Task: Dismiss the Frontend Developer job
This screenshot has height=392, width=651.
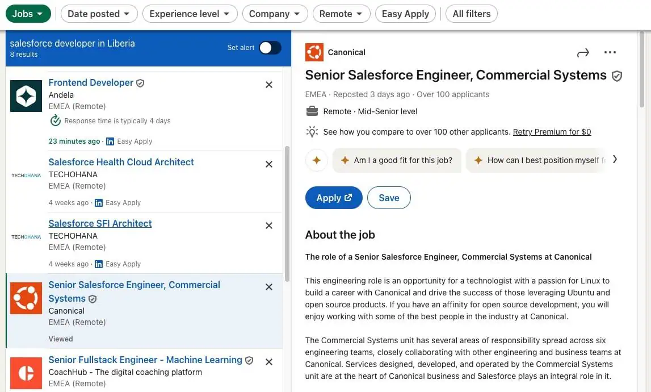Action: click(x=269, y=85)
